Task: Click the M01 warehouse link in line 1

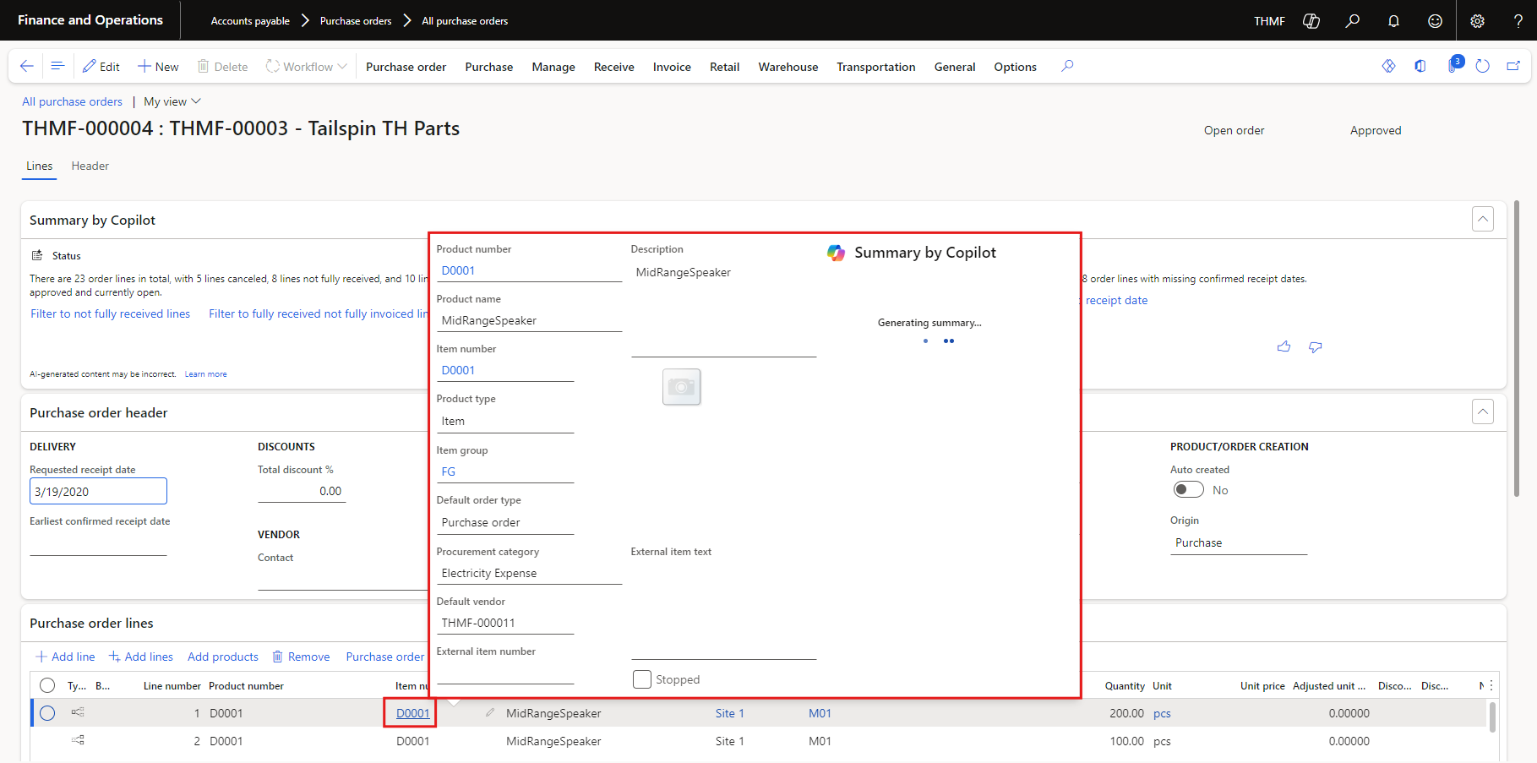Action: [x=820, y=713]
